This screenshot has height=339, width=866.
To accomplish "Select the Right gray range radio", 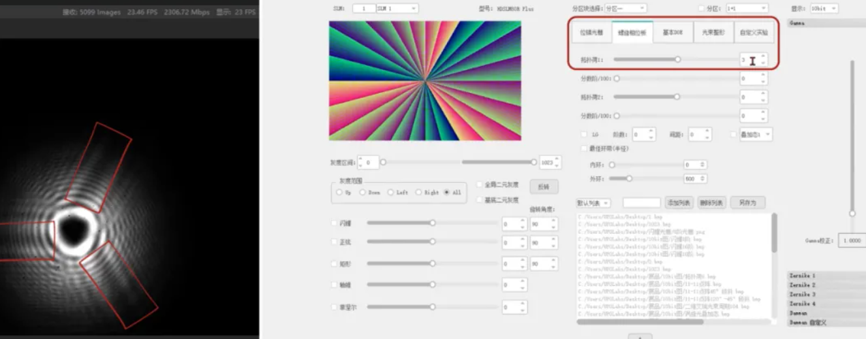I will [418, 193].
